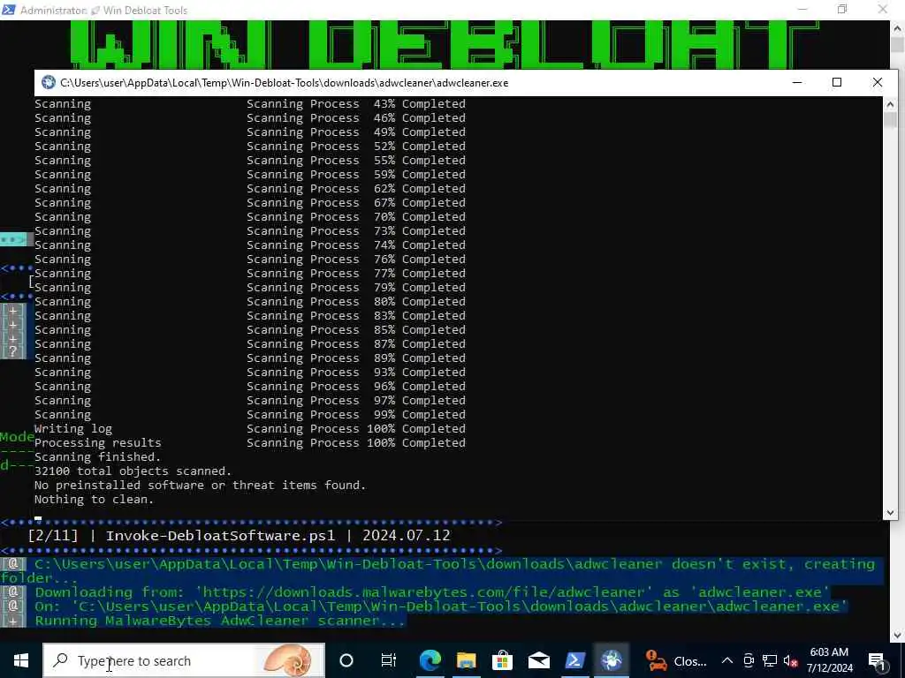The width and height of the screenshot is (905, 678).
Task: Minimize the adwcleaner.exe console window
Action: [797, 82]
